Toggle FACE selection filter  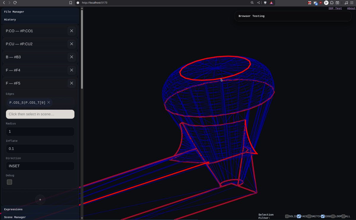(299, 216)
